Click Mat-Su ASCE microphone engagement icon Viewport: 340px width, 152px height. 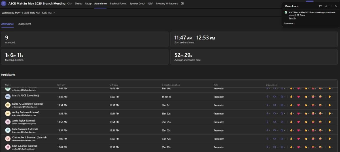click(x=267, y=97)
